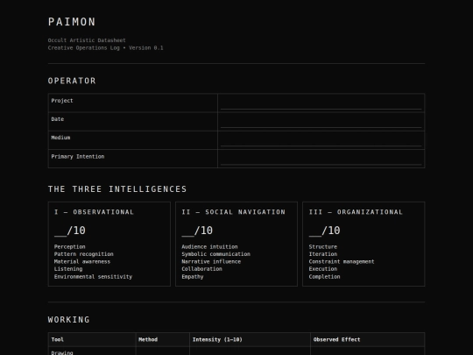Click the Social Navigation score blank
This screenshot has height=355, width=473.
pyautogui.click(x=187, y=231)
